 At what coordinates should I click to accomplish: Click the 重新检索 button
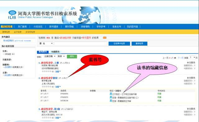139,43
